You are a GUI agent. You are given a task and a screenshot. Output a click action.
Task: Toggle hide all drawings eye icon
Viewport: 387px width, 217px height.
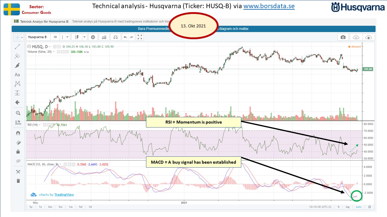(18, 161)
